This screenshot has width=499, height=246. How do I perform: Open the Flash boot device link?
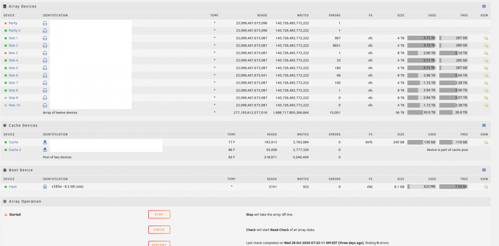click(13, 187)
